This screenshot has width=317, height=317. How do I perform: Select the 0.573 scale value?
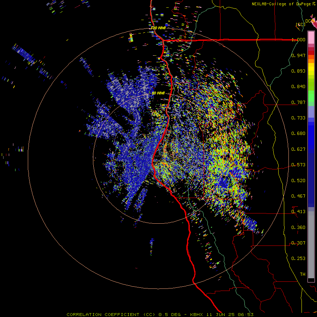point(298,165)
